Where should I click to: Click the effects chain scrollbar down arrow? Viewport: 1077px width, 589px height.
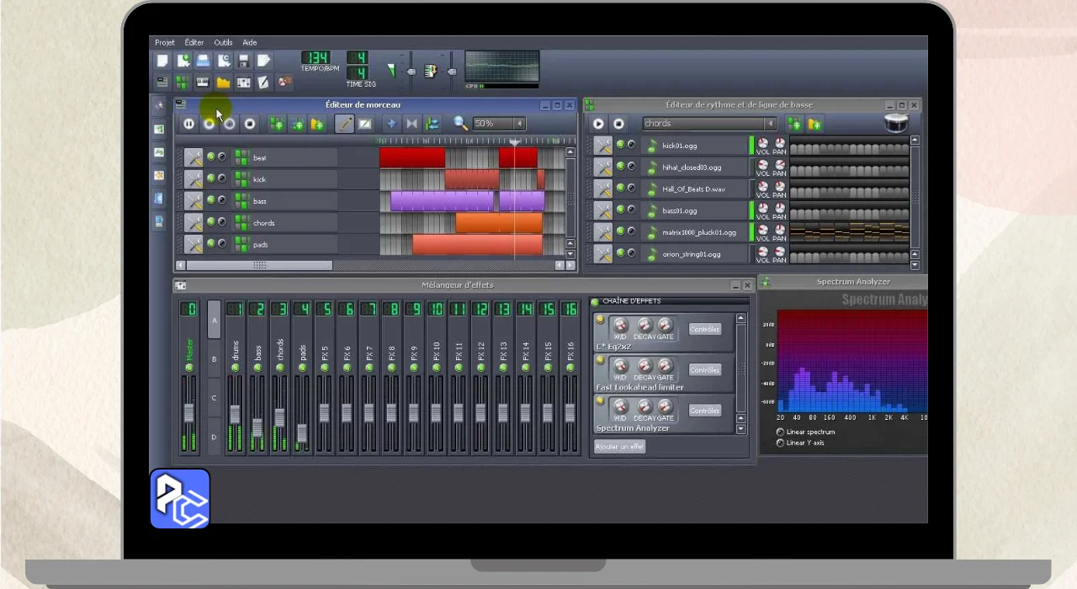pyautogui.click(x=740, y=429)
